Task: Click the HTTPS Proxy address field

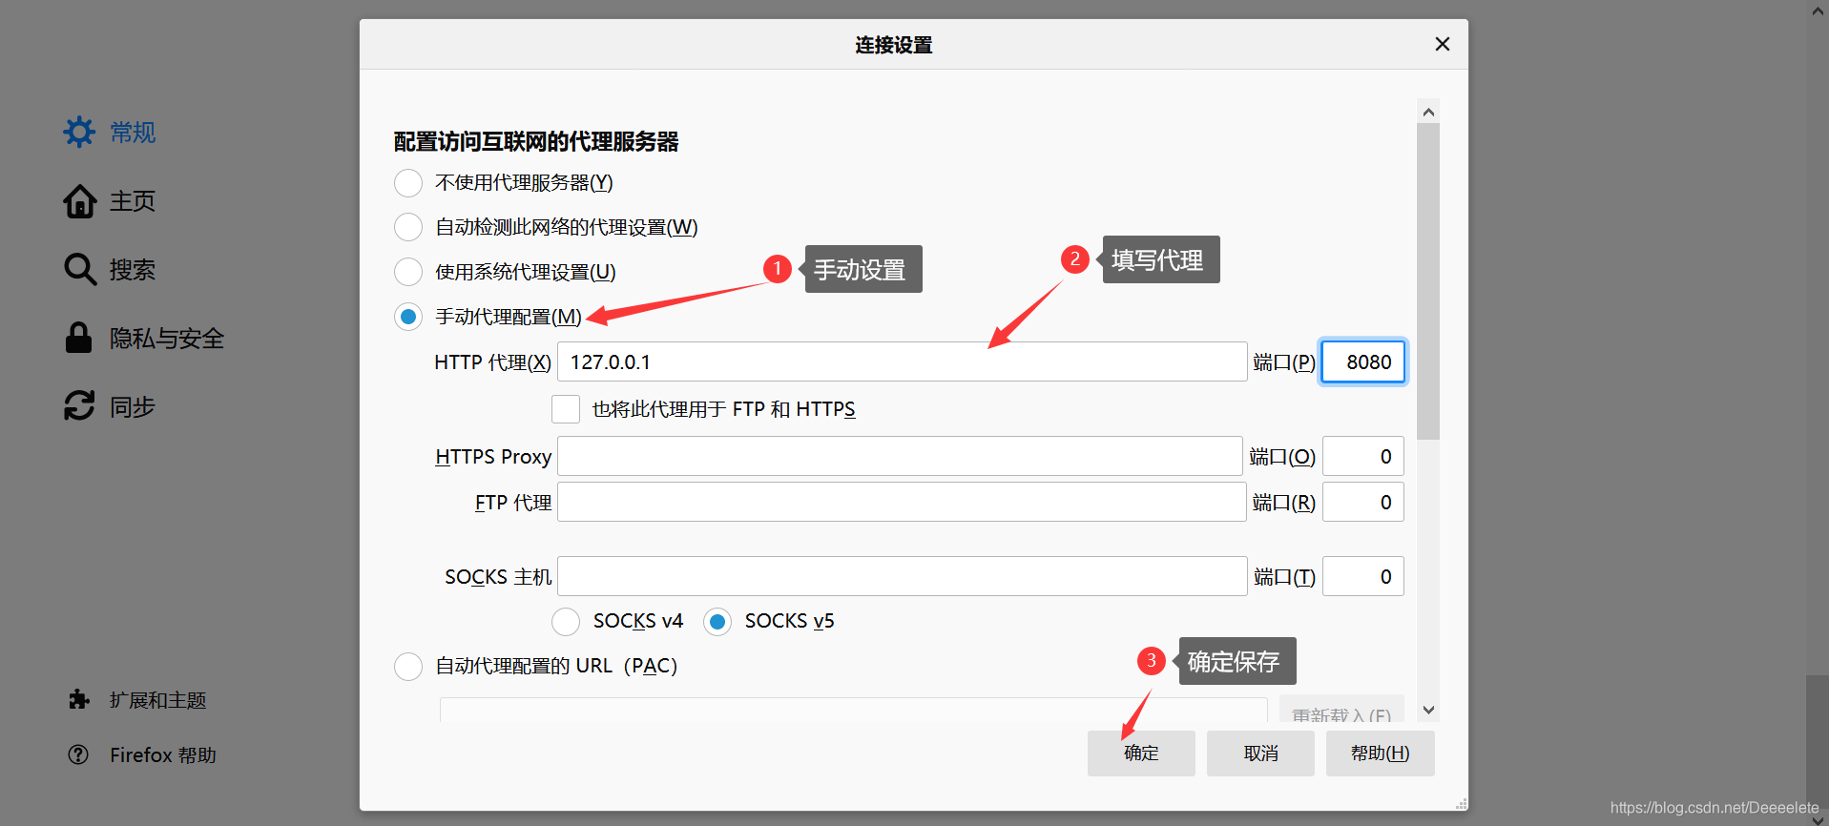Action: [x=900, y=456]
